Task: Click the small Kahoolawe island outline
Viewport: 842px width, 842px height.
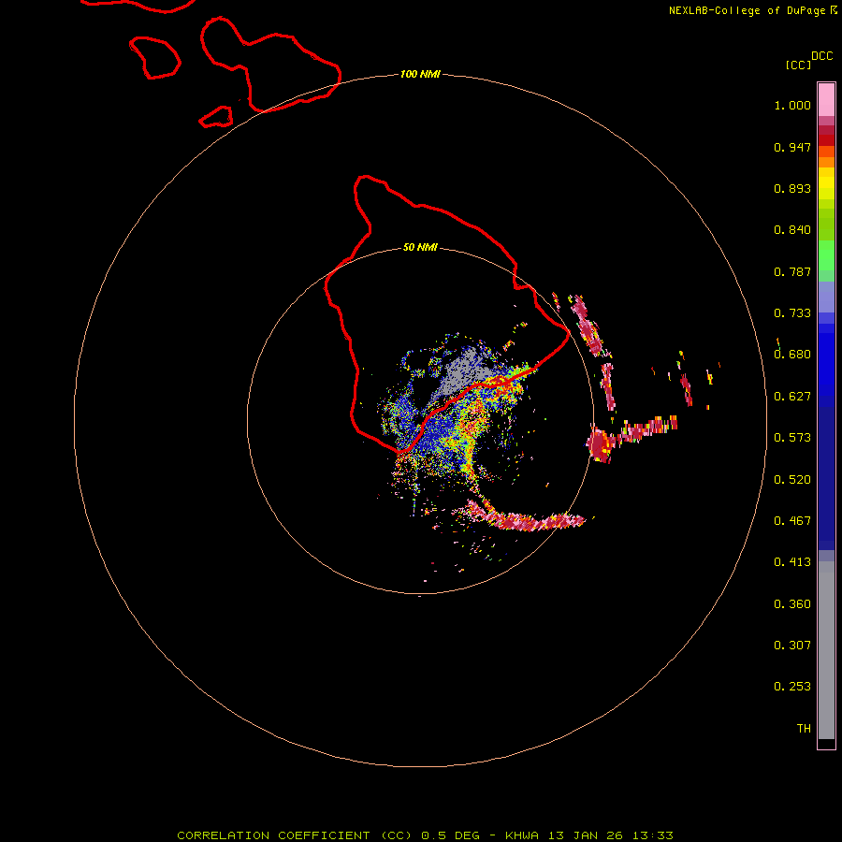Action: (216, 117)
